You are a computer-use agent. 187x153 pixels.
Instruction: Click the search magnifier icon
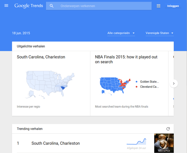pos(52,6)
